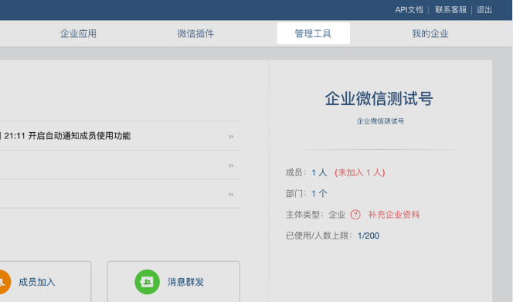
Task: Expand the 开启自动通知成员使用功能 row chevron
Action: [x=231, y=137]
